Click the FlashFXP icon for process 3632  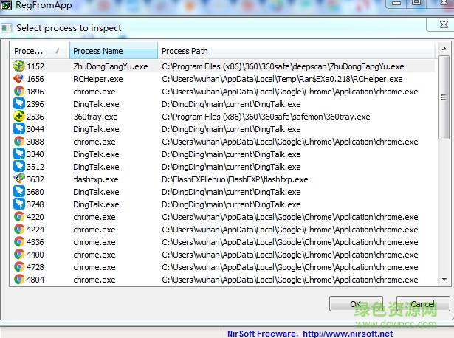(x=18, y=179)
